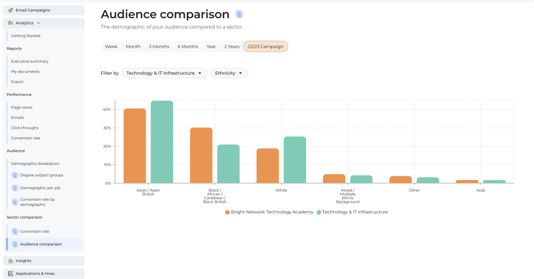Open Applications & Hires section
This screenshot has height=279, width=534.
coord(44,274)
